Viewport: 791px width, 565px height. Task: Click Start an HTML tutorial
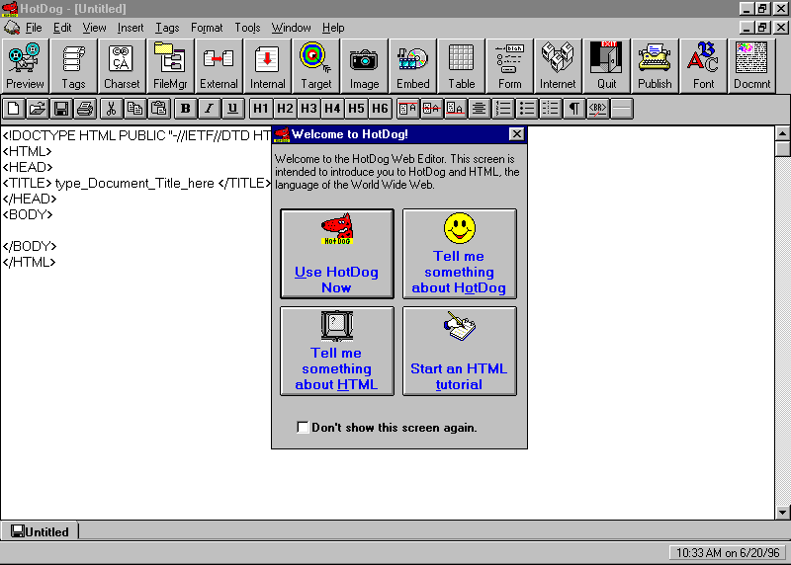tap(460, 352)
